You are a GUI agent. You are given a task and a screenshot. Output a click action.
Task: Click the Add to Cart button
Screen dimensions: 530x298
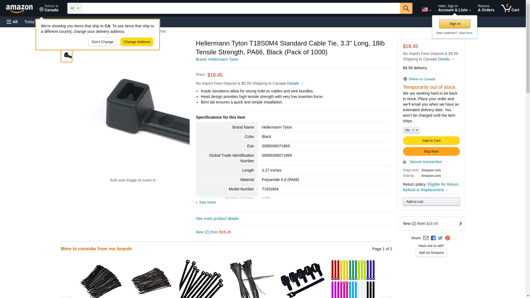click(x=431, y=141)
